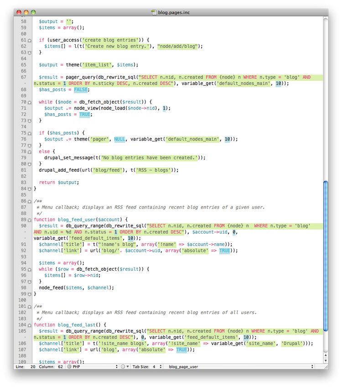Screen dimensions: 342x388
Task: Open the PHP language selector dropdown
Action: (x=93, y=367)
